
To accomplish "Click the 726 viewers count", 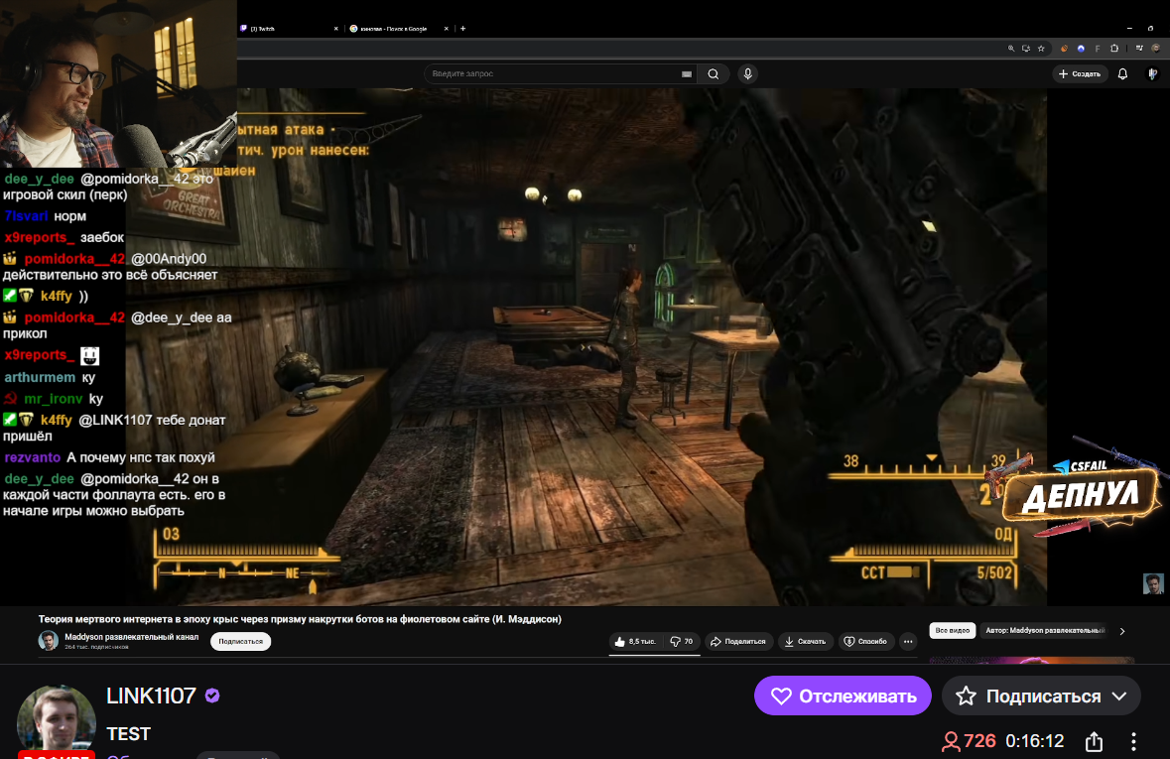I will (969, 741).
